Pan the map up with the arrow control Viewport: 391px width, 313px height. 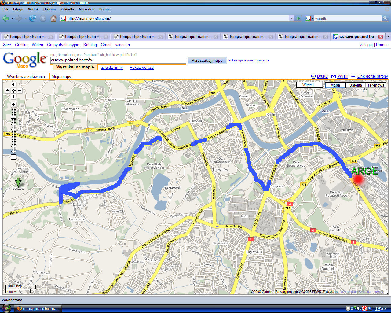[13, 84]
